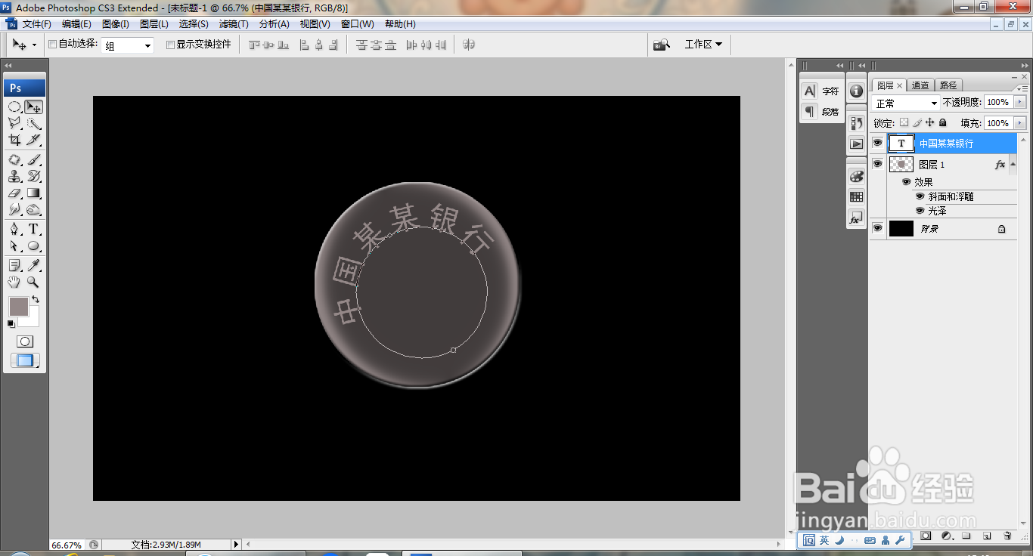This screenshot has height=556, width=1033.
Task: Enable the 自动选择 checkbox
Action: tap(53, 45)
